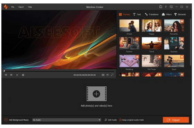Click the Add Background Music plus icon
The image size is (194, 128).
click(x=6, y=120)
